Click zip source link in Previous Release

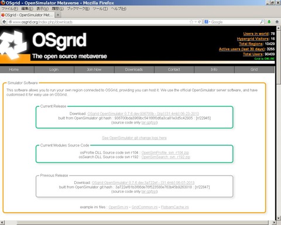pyautogui.click(x=154, y=192)
